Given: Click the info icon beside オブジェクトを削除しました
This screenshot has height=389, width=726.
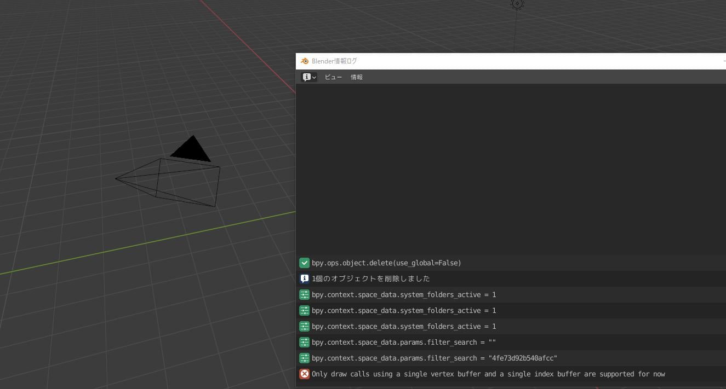Looking at the screenshot, I should [305, 279].
